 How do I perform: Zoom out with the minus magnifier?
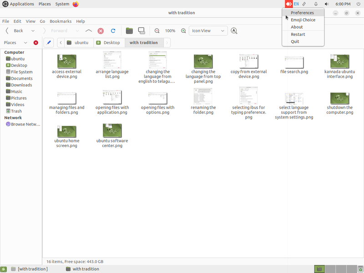(157, 30)
